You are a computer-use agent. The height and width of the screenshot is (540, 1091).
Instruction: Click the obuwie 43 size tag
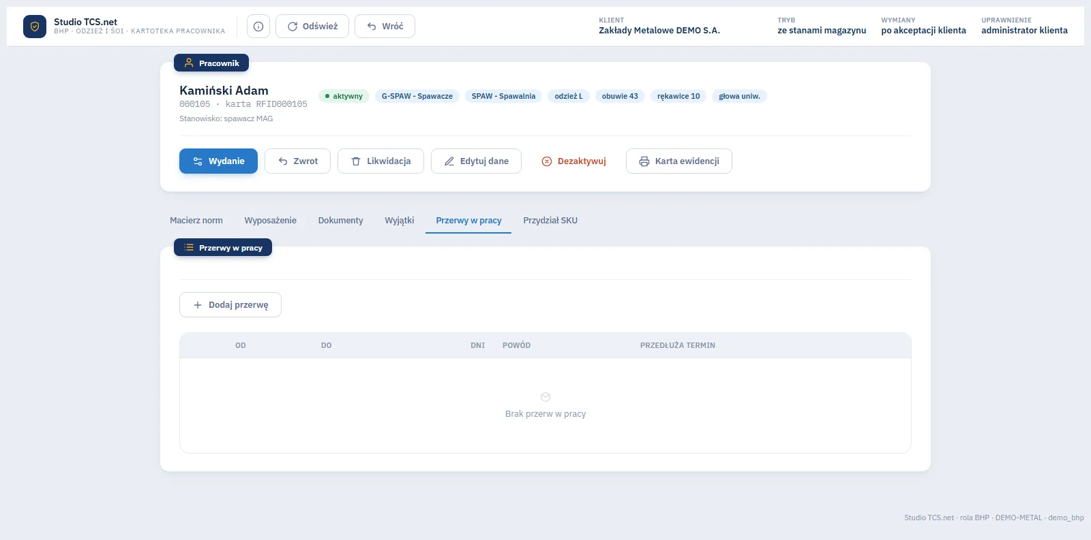[620, 96]
